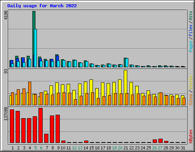This screenshot has height=152, width=195.
Task: Click day label 21 on the x-axis
Action: [126, 148]
